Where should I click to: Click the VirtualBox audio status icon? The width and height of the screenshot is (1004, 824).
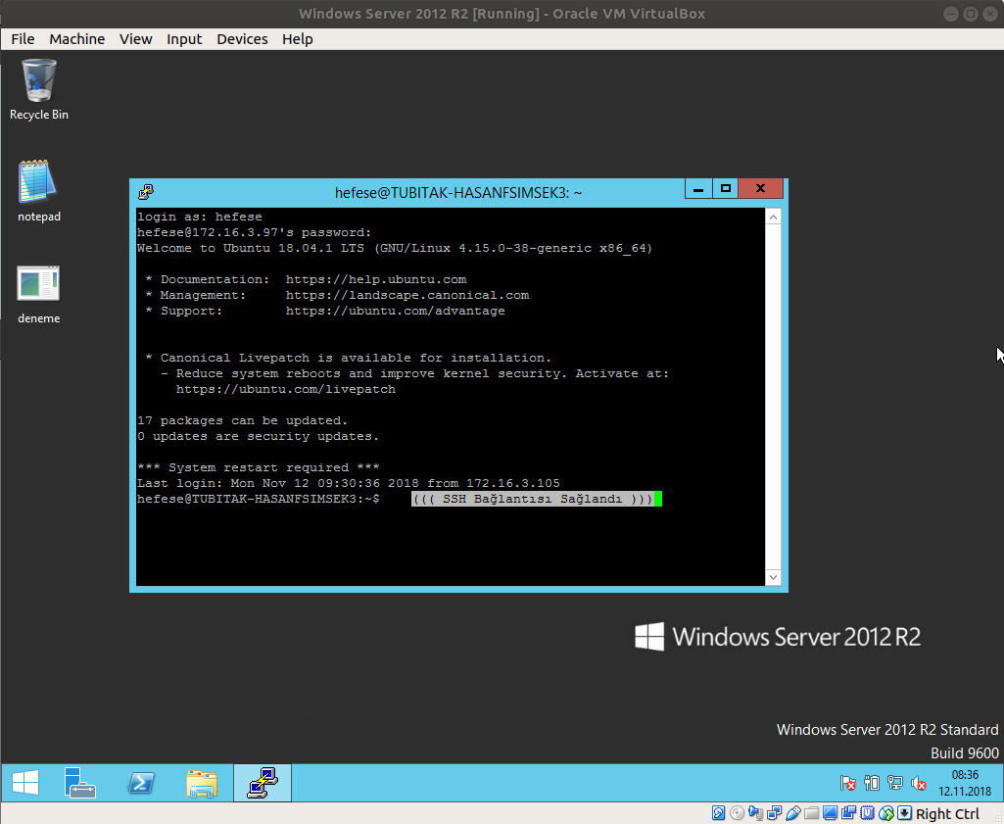coord(755,813)
